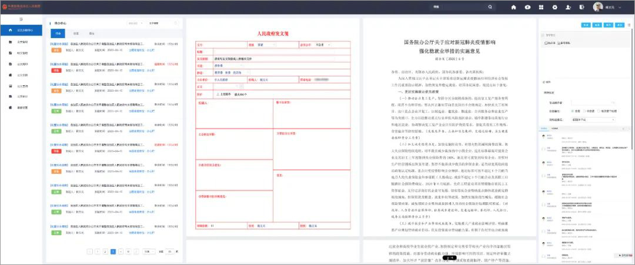Click the logout door icon in top bar

[x=582, y=7]
